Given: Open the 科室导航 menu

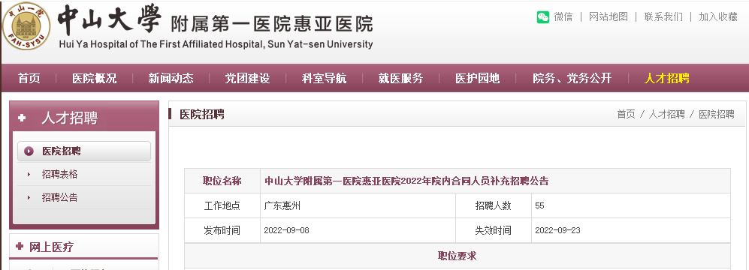Looking at the screenshot, I should coord(324,78).
